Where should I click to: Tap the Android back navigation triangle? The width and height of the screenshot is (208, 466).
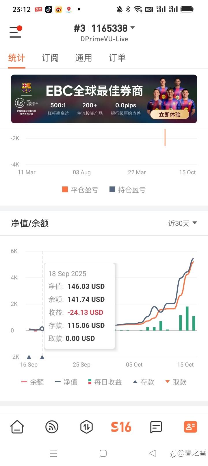point(153,453)
